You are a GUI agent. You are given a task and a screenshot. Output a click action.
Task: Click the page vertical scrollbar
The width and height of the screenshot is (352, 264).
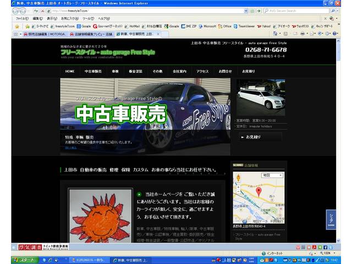339,140
